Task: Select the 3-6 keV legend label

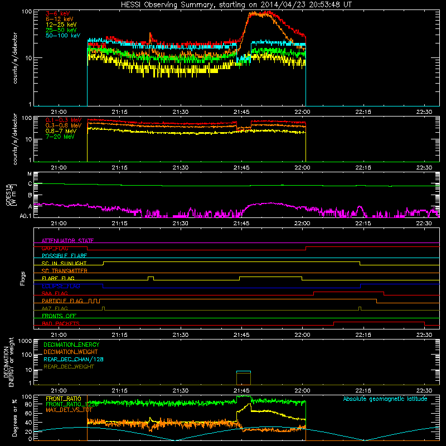Action: [57, 13]
